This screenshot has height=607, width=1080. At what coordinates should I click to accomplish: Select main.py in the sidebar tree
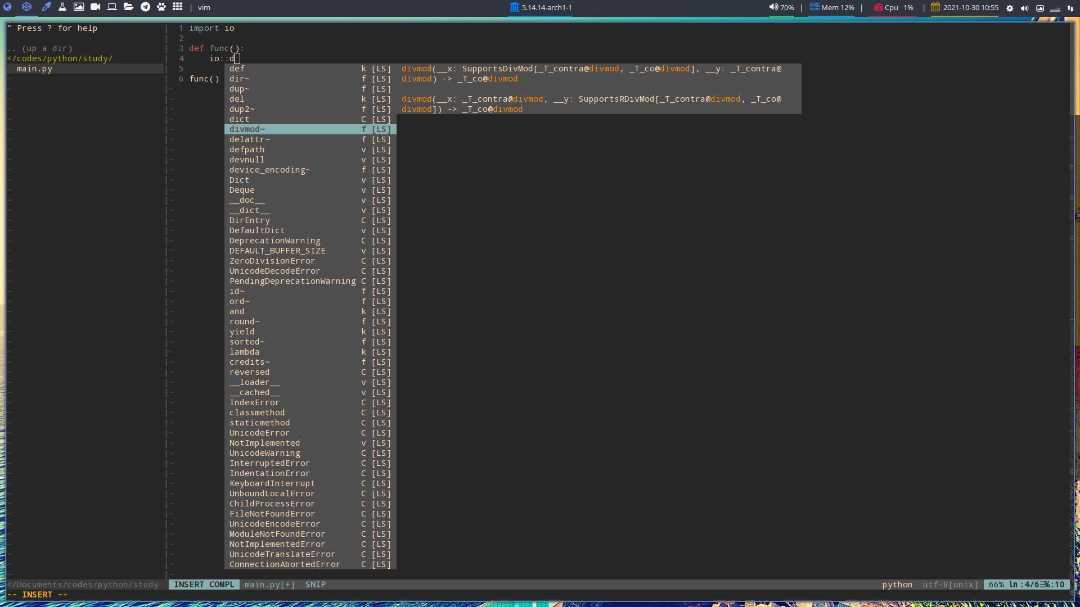pyautogui.click(x=34, y=69)
